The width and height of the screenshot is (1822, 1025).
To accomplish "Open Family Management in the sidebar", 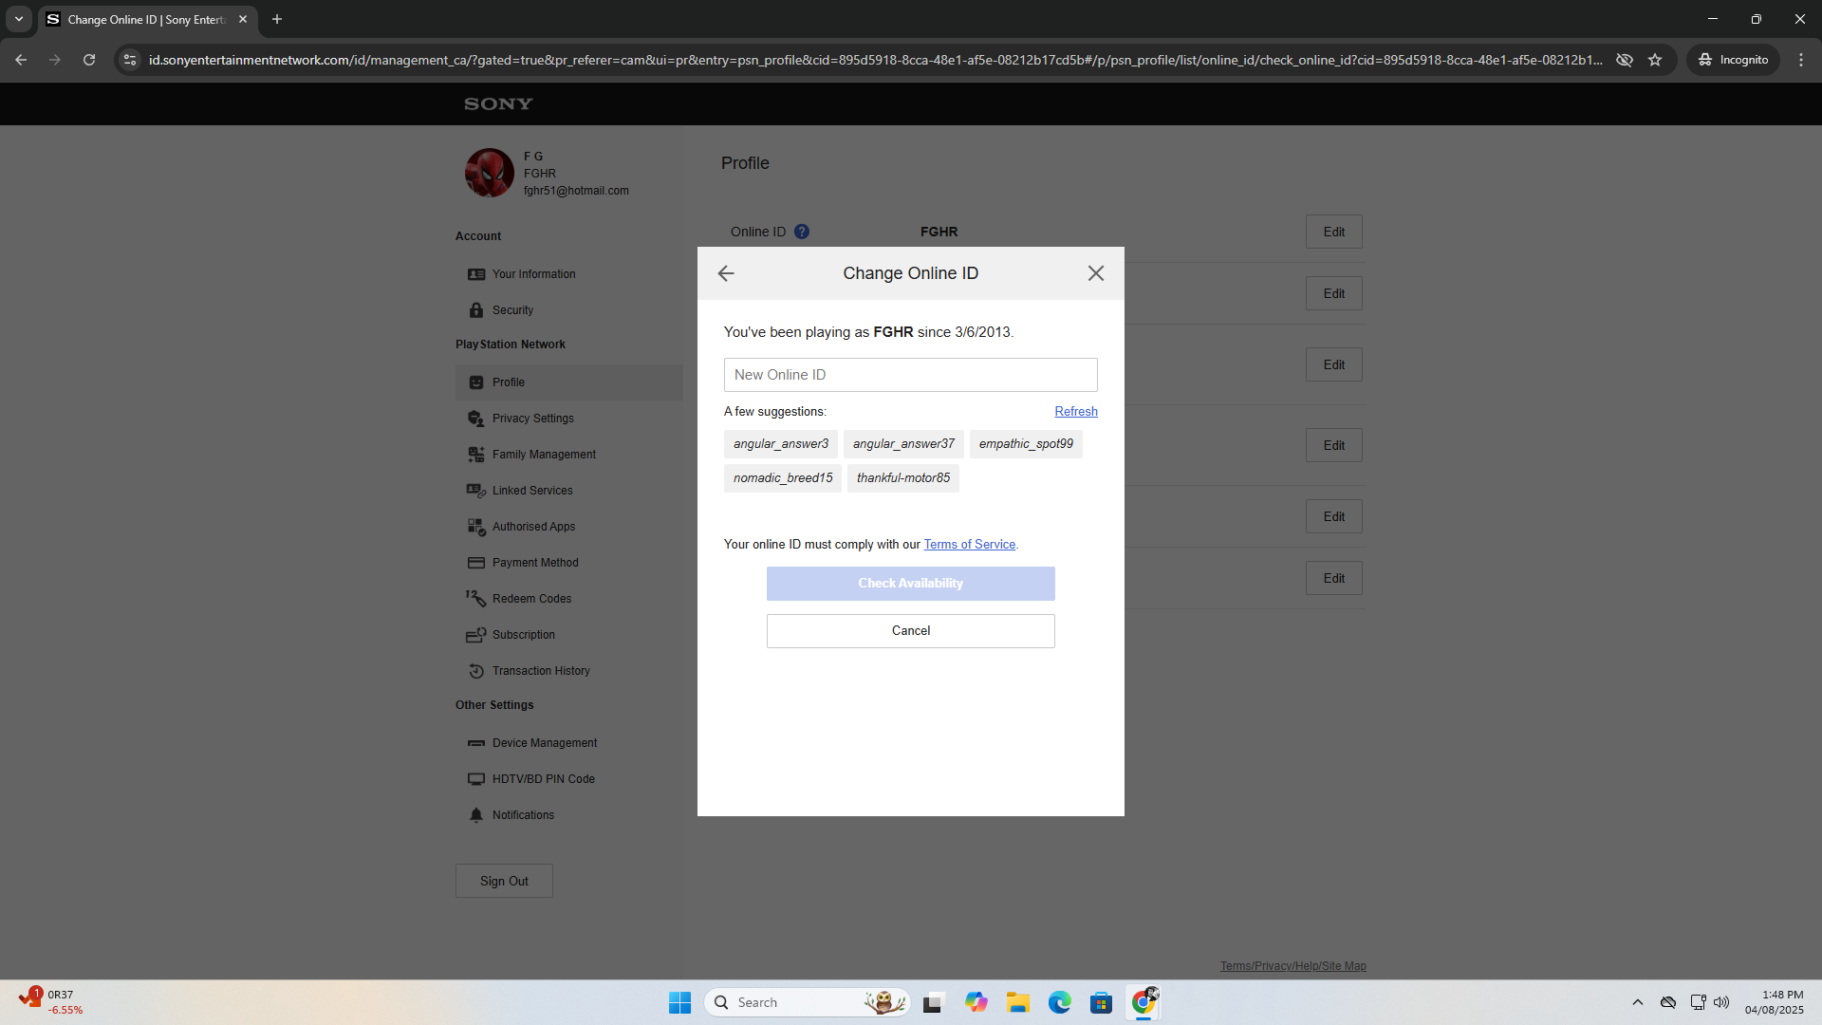I will 544,455.
